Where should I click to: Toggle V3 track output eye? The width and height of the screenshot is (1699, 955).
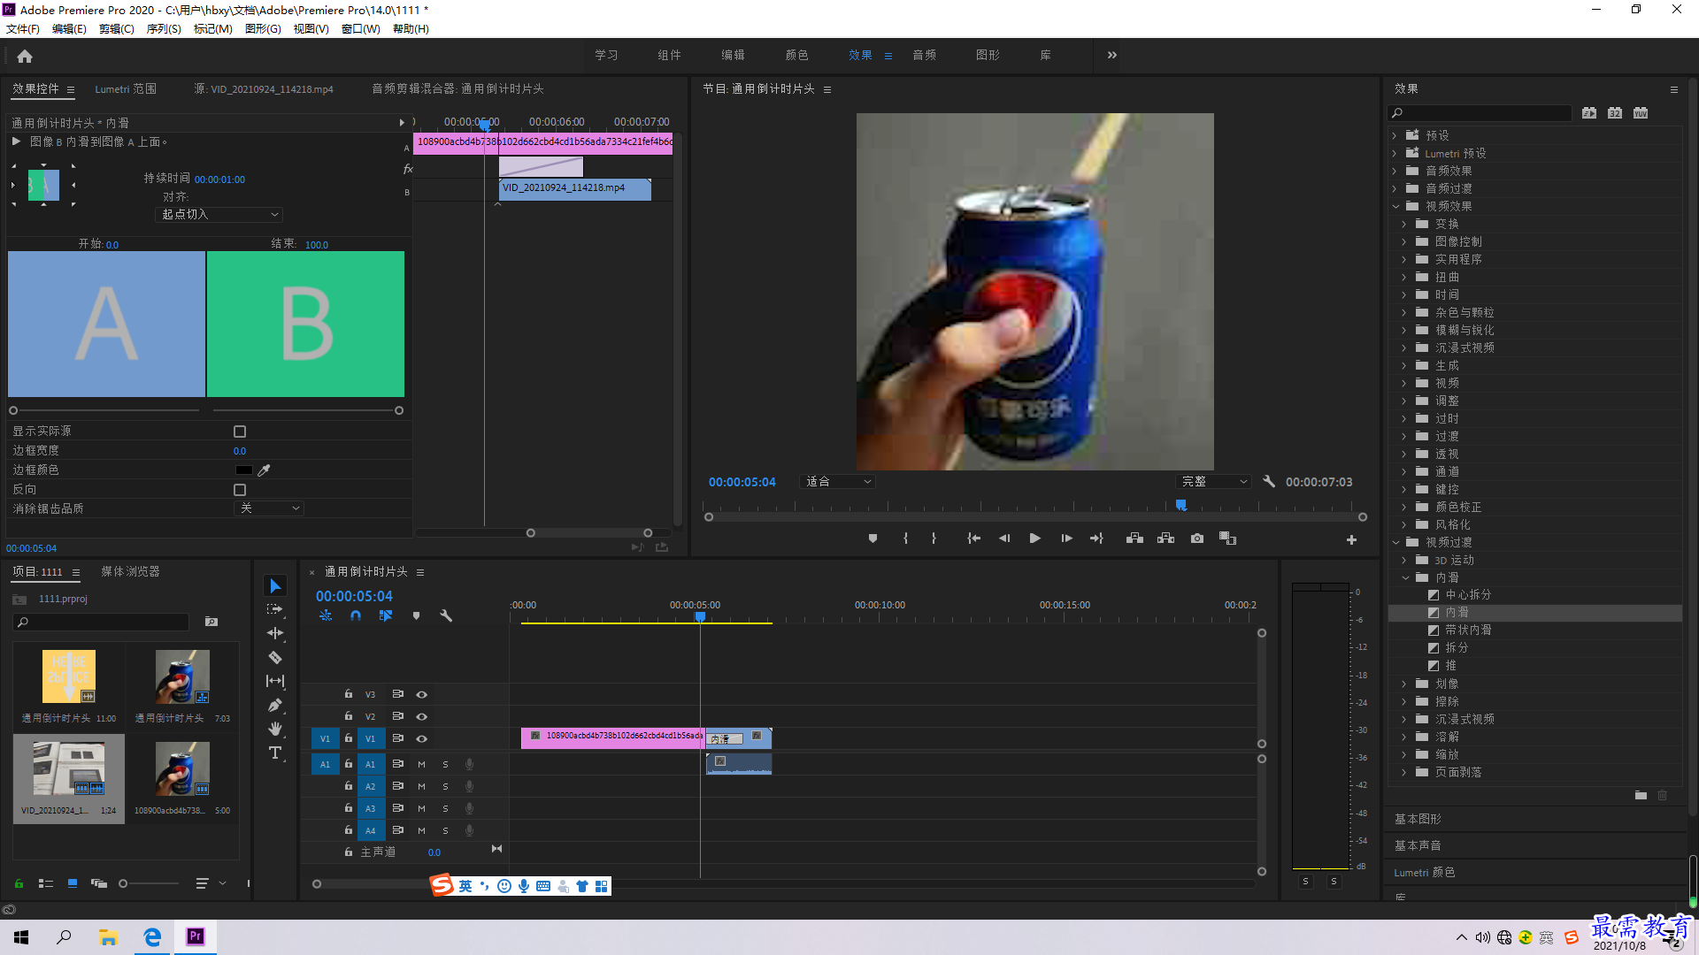[422, 695]
